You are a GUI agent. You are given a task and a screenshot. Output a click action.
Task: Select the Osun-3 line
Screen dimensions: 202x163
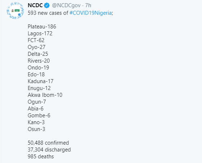36,129
